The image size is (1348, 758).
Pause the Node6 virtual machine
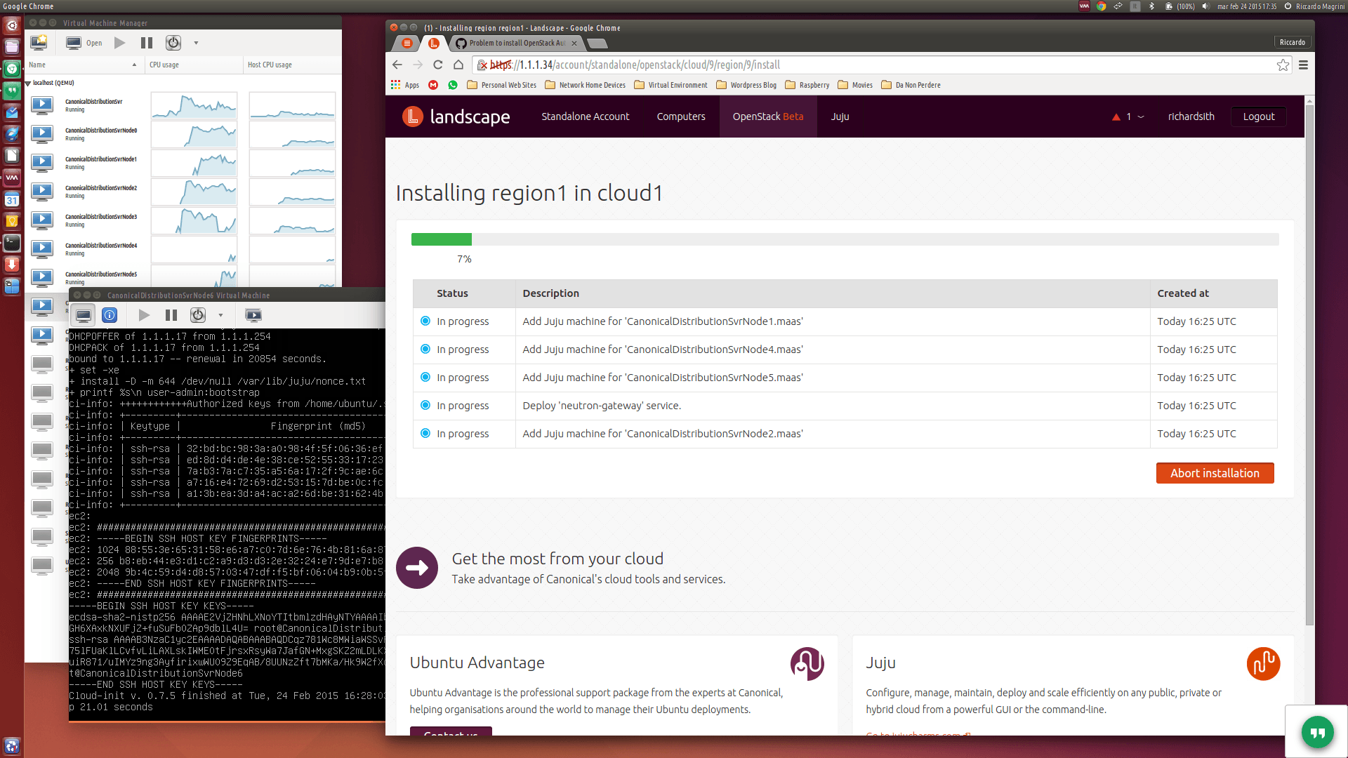point(171,315)
